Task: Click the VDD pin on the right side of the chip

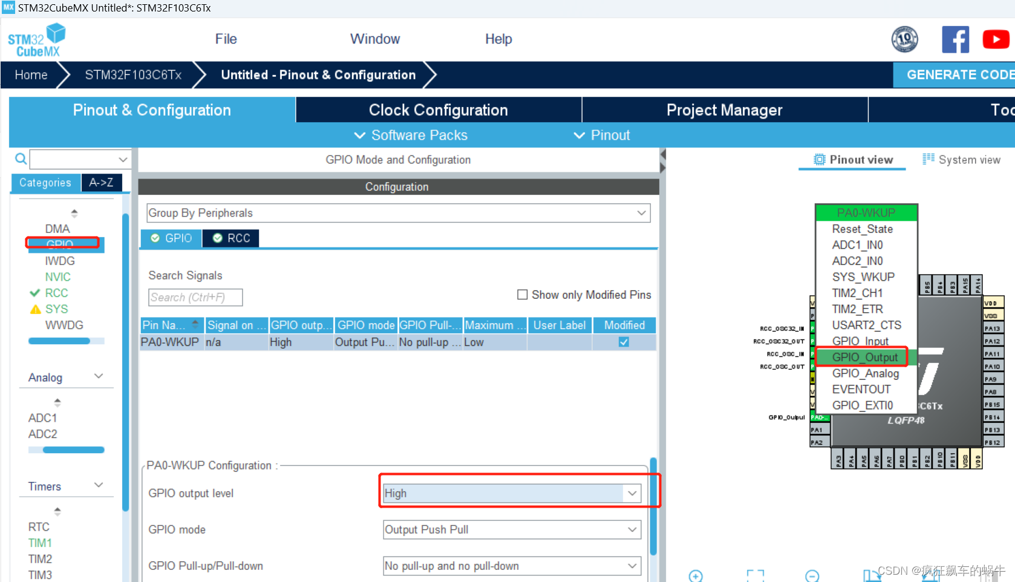Action: tap(993, 303)
